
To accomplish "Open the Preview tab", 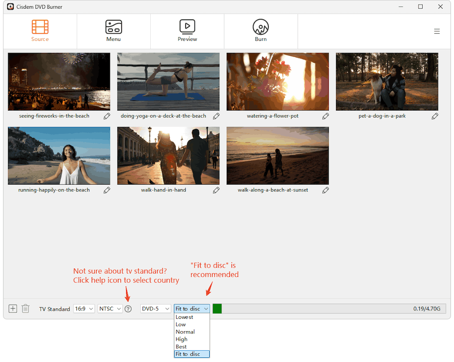I will click(188, 31).
